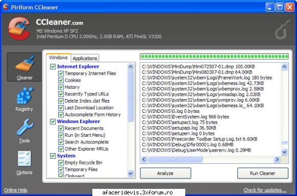Select the Mini080307-01.dmp result line
Image resolution: width=297 pixels, height=196 pixels.
click(x=197, y=72)
